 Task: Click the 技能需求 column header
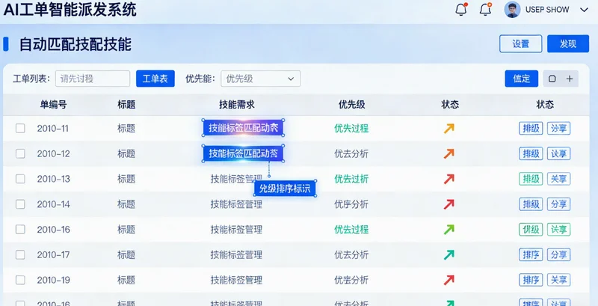236,105
